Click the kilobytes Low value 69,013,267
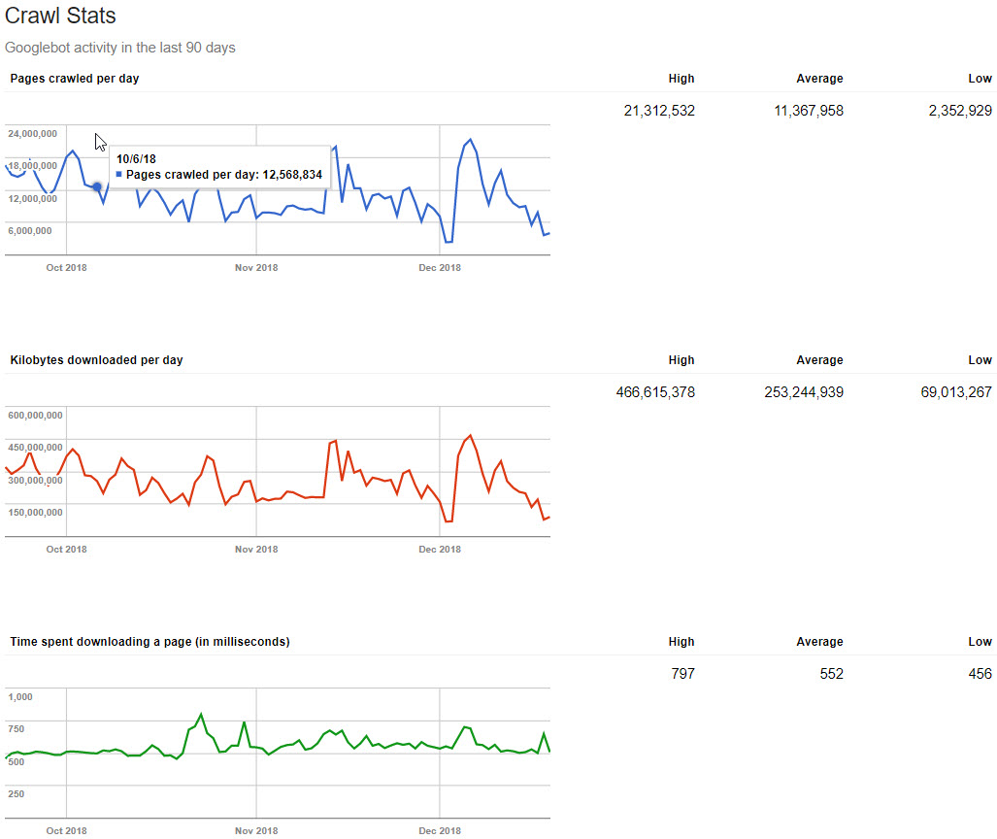Screen dimensions: 997x839 point(956,392)
